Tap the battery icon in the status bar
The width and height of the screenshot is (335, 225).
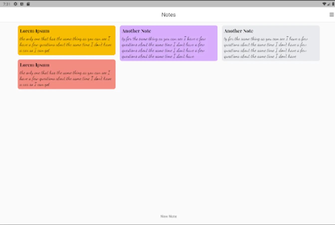333,4
